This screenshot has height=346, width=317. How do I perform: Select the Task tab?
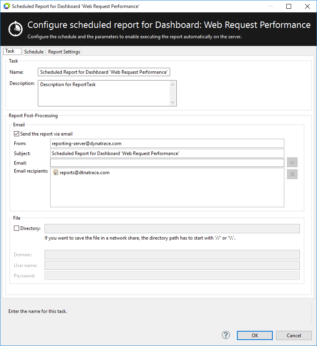click(x=12, y=51)
